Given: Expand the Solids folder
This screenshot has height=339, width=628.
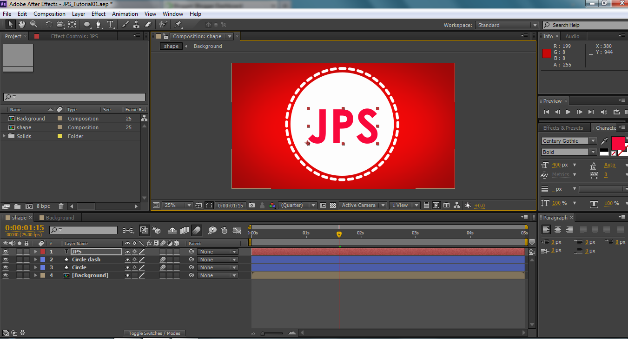Looking at the screenshot, I should (5, 136).
